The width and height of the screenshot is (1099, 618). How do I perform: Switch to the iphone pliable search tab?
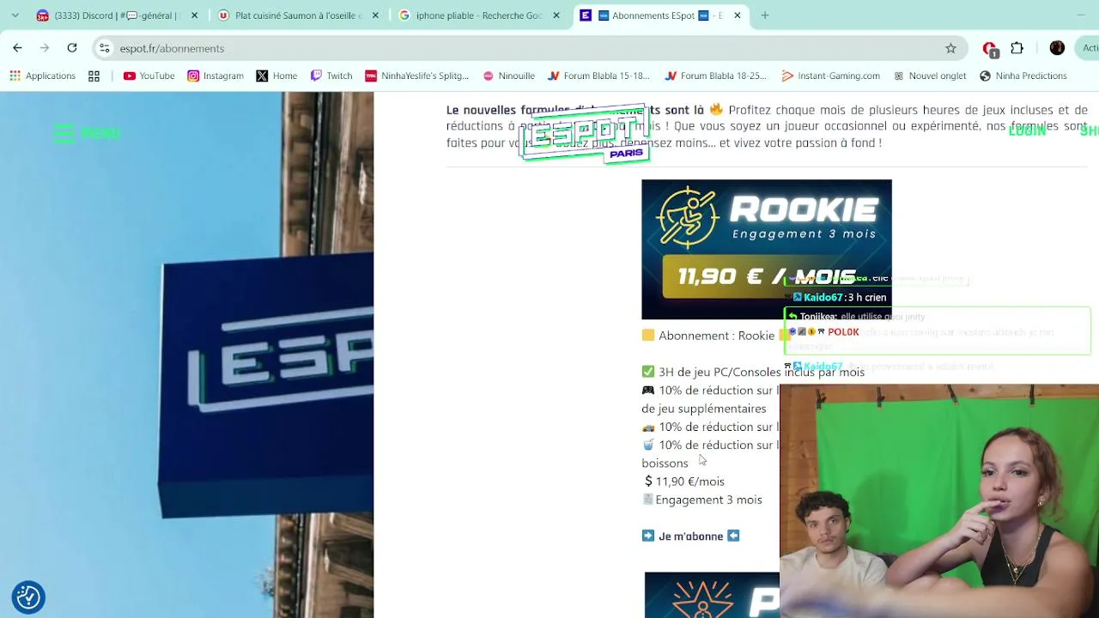pos(480,15)
